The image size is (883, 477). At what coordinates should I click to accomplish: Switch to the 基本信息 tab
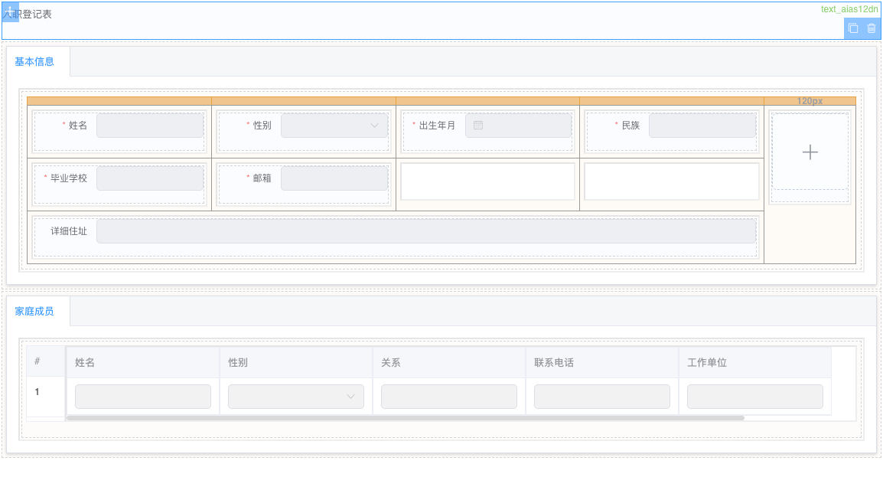(35, 60)
